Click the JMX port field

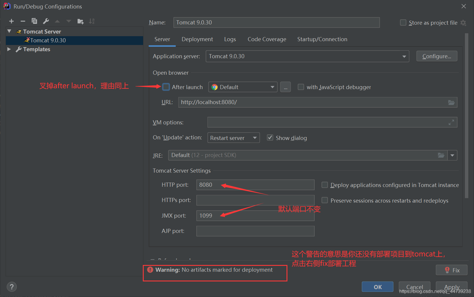[x=255, y=216]
